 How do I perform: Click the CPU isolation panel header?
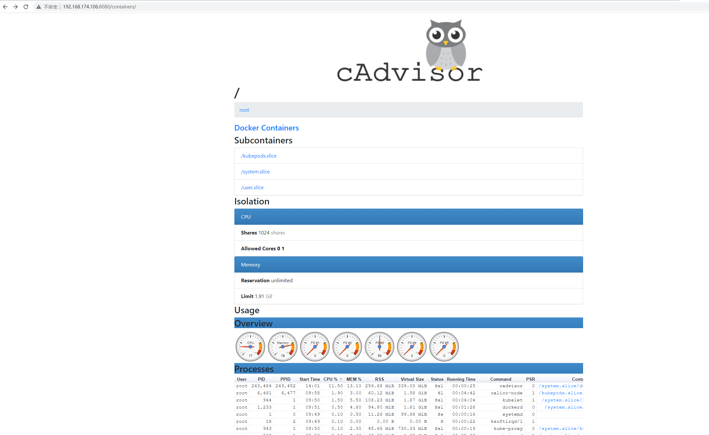(408, 217)
